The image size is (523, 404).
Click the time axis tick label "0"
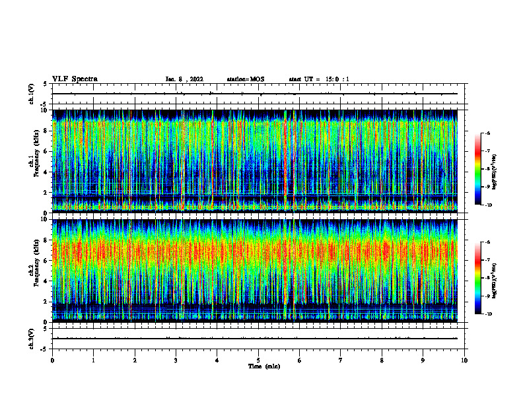pos(52,360)
